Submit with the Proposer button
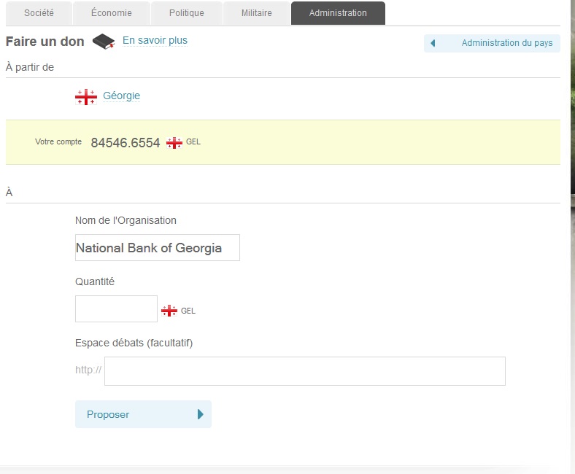The height and width of the screenshot is (474, 575). (143, 414)
